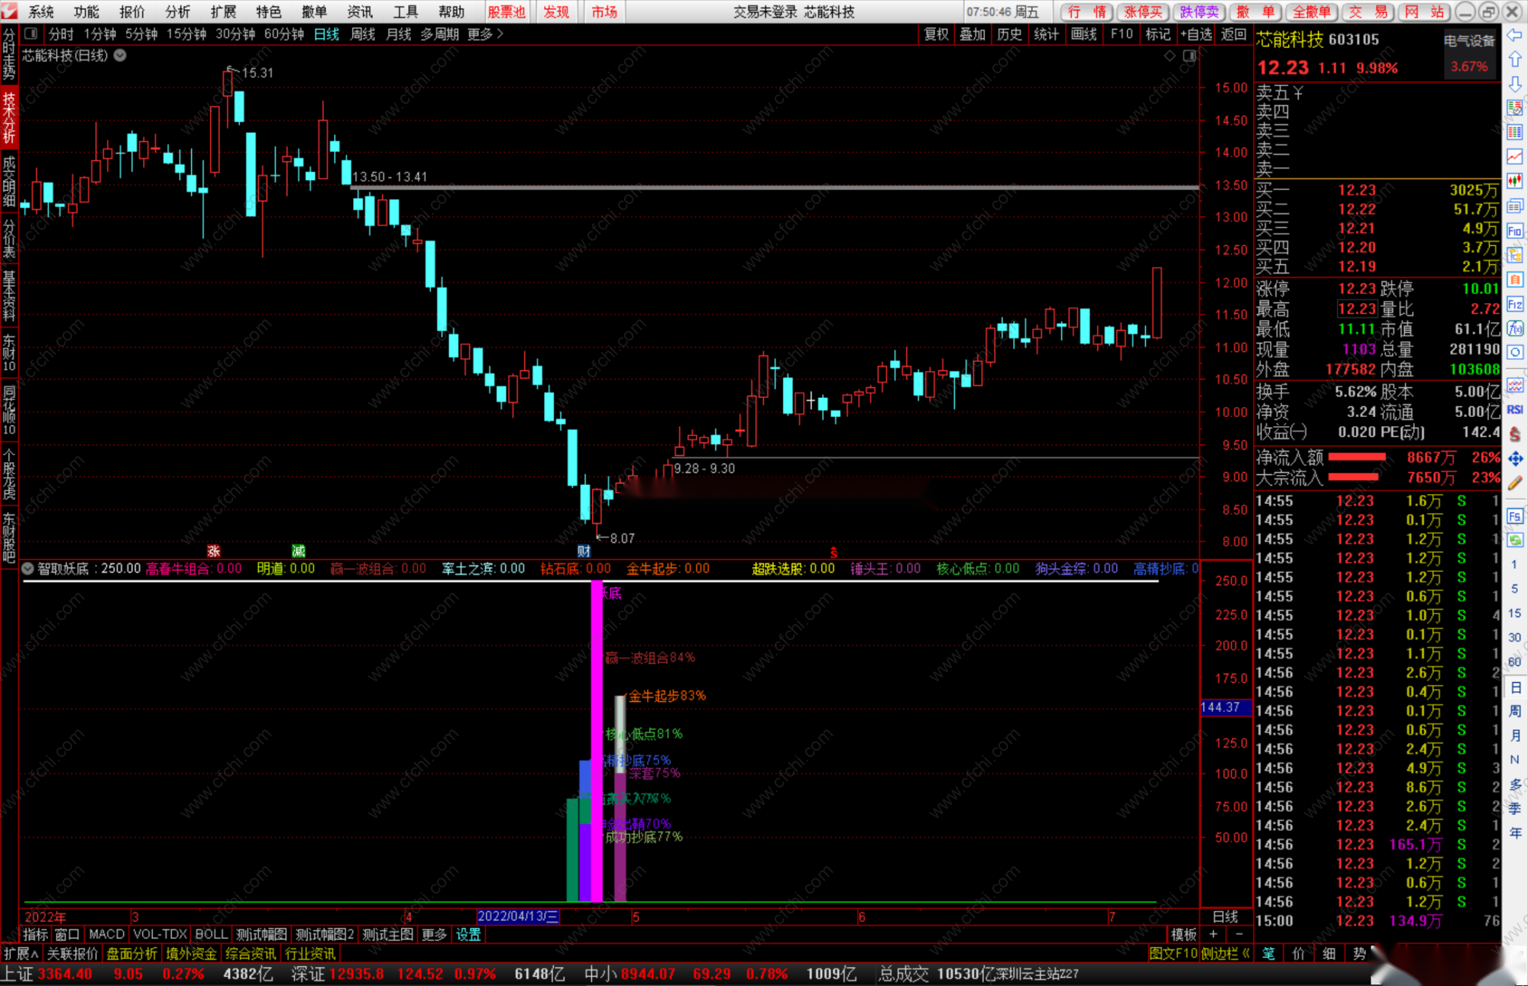Toggle the 复权 price adjustment option
The width and height of the screenshot is (1528, 986).
pyautogui.click(x=936, y=34)
